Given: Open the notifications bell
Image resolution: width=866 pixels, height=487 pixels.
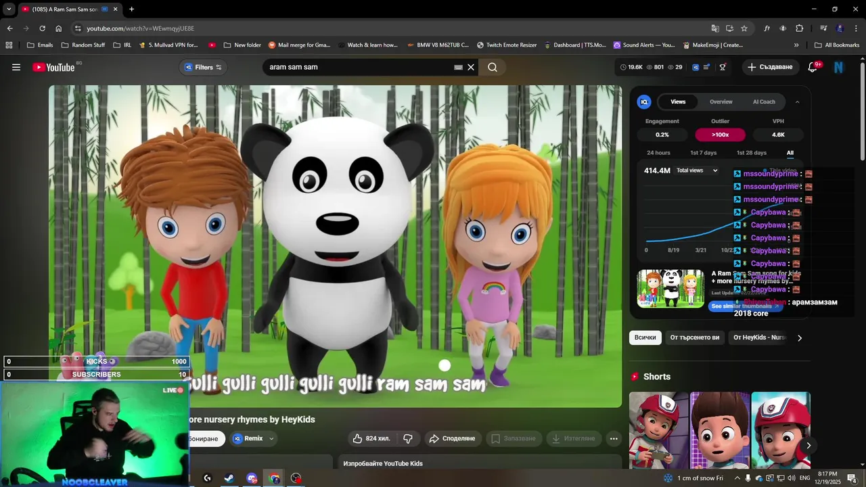Looking at the screenshot, I should coord(813,67).
